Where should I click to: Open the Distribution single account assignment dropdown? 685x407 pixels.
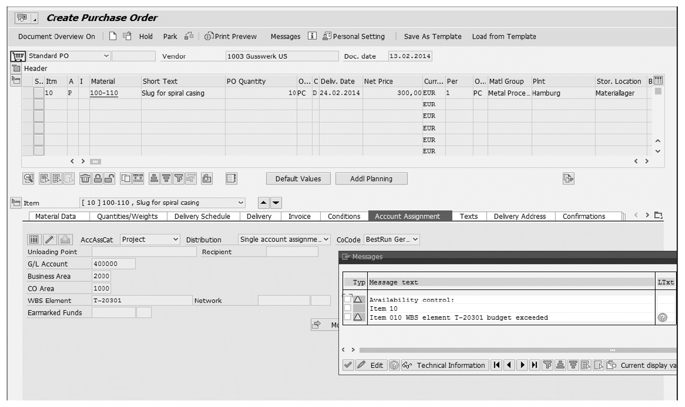(324, 239)
